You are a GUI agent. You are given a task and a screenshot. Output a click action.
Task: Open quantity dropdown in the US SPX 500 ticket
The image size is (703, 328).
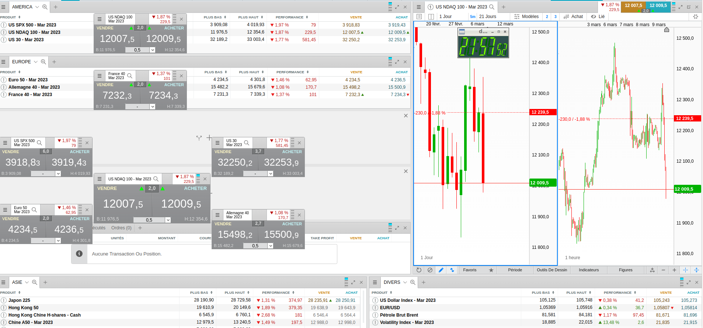tap(58, 174)
